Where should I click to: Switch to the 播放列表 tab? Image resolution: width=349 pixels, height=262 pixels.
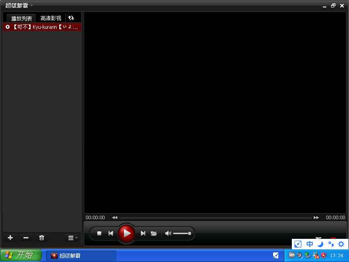pos(21,18)
